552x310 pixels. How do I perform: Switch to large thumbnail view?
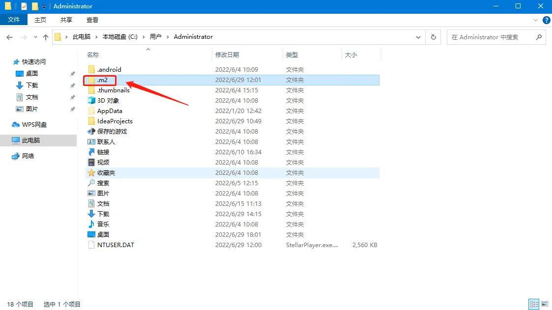coord(545,304)
